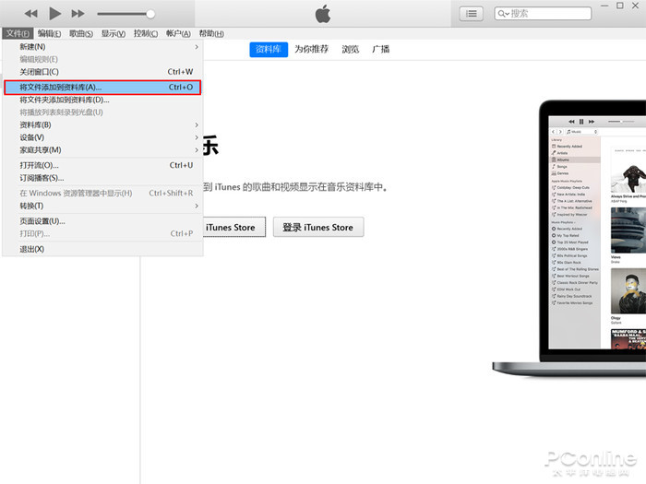Open the 歌曲(S) menu

pos(81,33)
